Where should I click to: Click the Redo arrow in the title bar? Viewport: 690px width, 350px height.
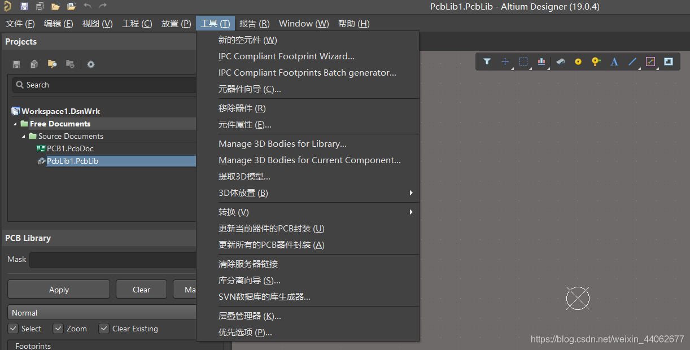(103, 6)
